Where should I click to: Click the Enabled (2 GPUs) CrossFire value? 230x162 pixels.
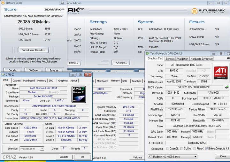(197, 143)
